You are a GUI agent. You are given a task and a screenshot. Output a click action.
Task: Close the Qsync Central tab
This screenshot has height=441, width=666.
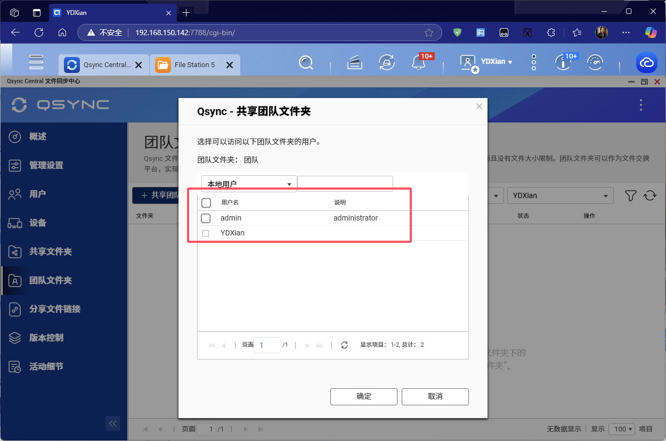139,65
